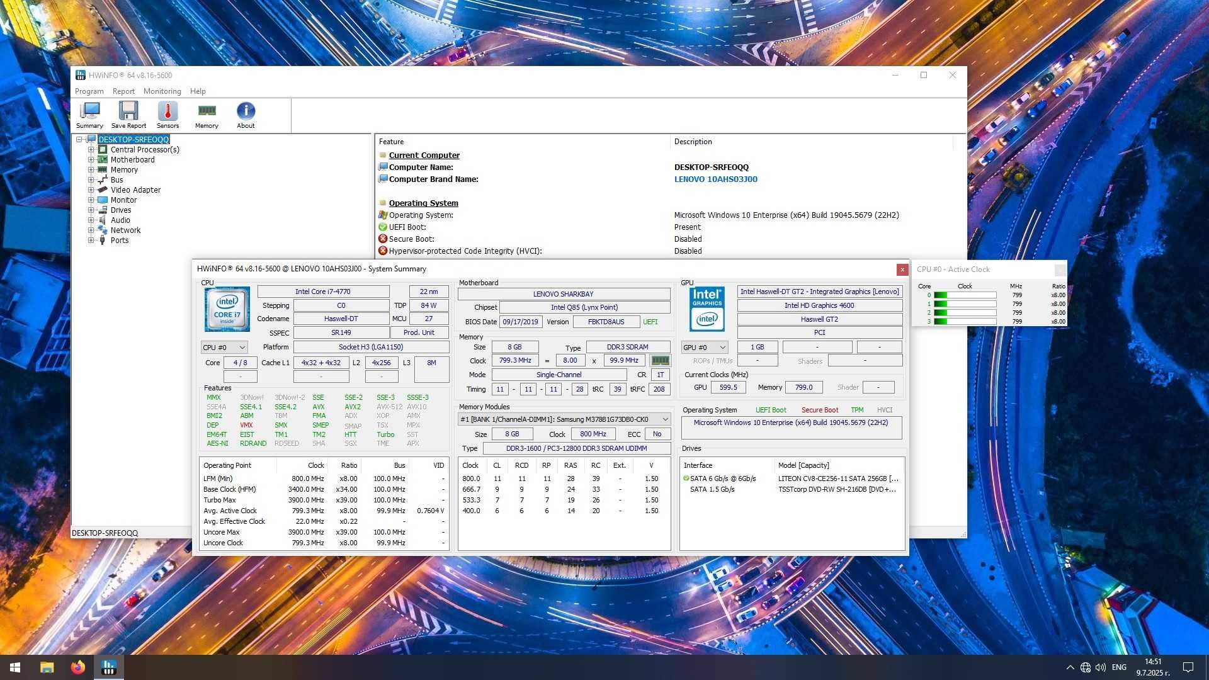Click the Motherboard tree icon
The height and width of the screenshot is (680, 1209).
(103, 160)
